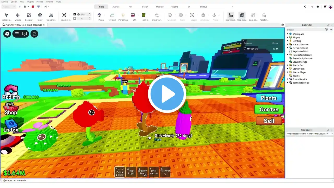334x188 pixels.
Task: Open the ribbon tabs overflow dropdown
Action: tap(233, 7)
